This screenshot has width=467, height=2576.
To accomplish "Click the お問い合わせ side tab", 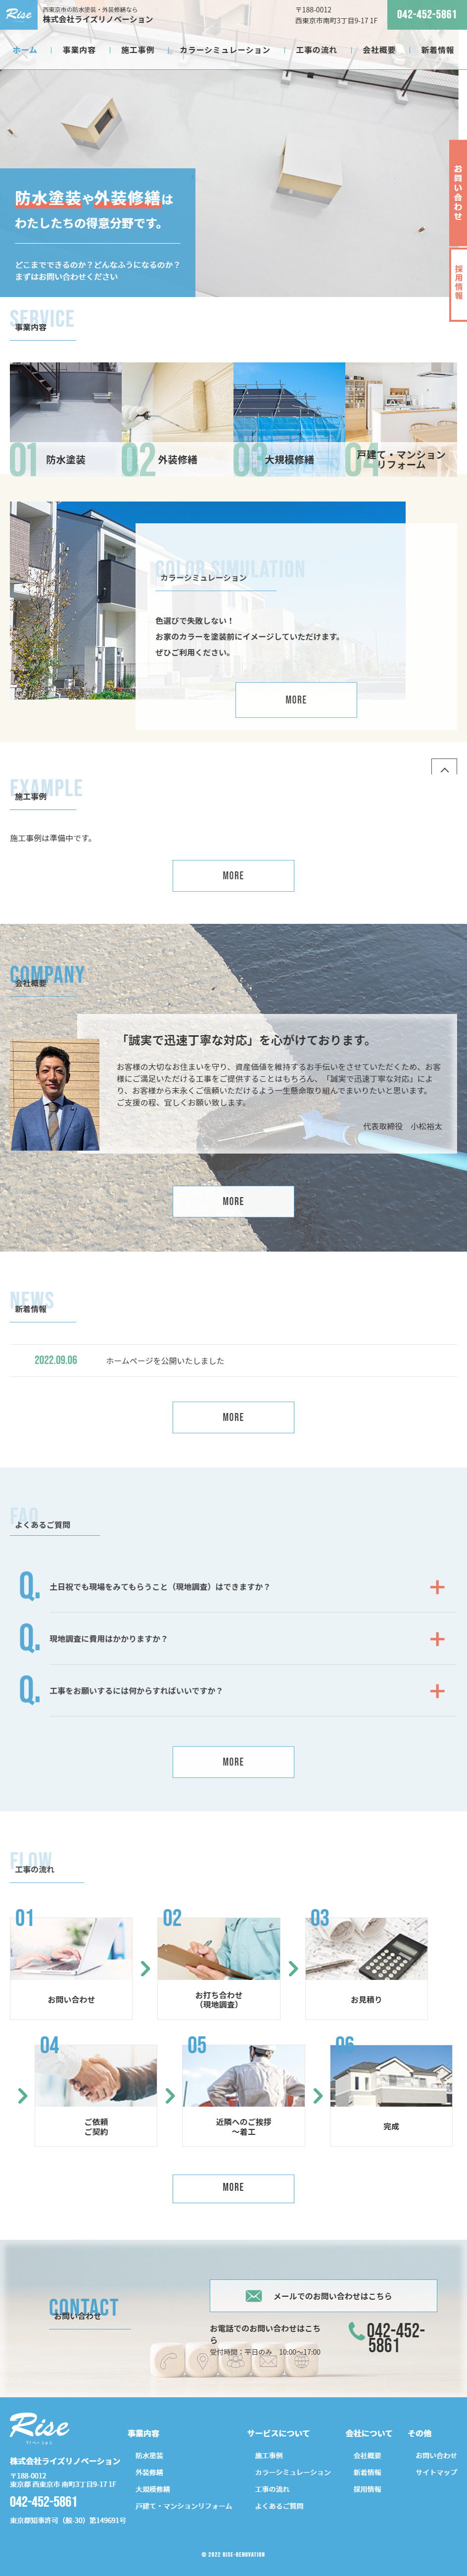I will coord(458,193).
